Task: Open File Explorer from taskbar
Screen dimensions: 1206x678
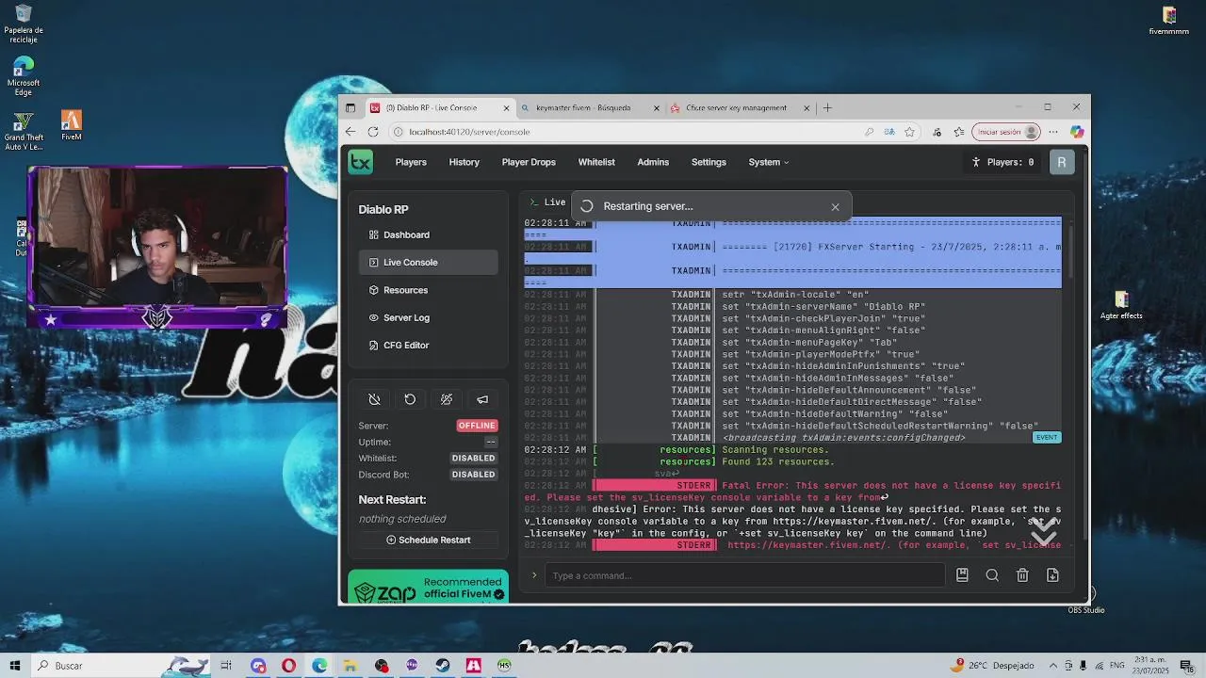Action: pyautogui.click(x=350, y=665)
